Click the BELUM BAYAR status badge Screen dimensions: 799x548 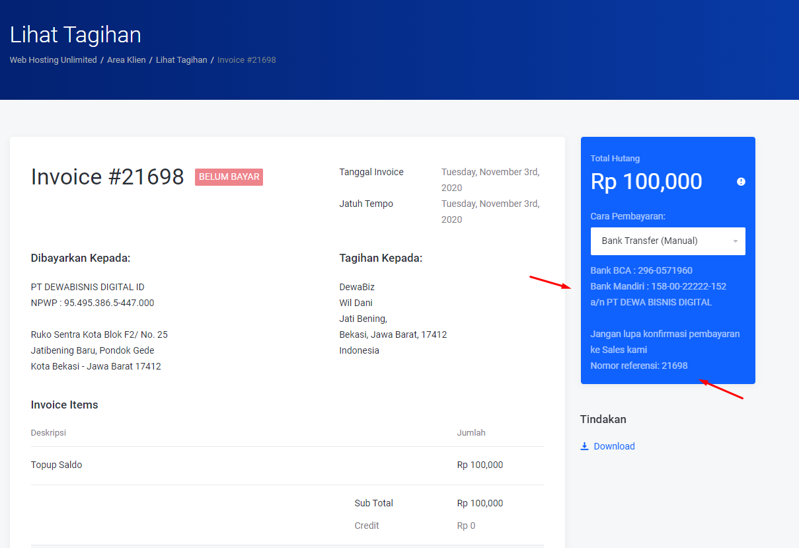click(x=229, y=177)
